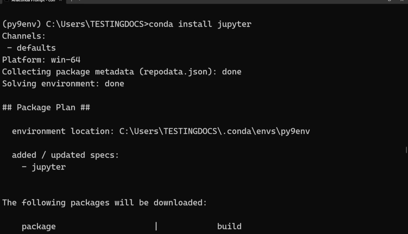Image resolution: width=408 pixels, height=234 pixels.
Task: Open a new terminal tab
Action: (x=71, y=1)
